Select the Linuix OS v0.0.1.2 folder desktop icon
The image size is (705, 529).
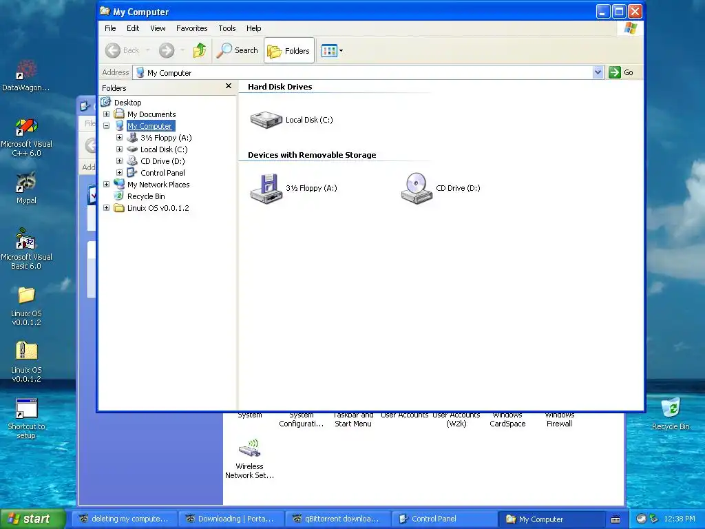click(x=26, y=307)
